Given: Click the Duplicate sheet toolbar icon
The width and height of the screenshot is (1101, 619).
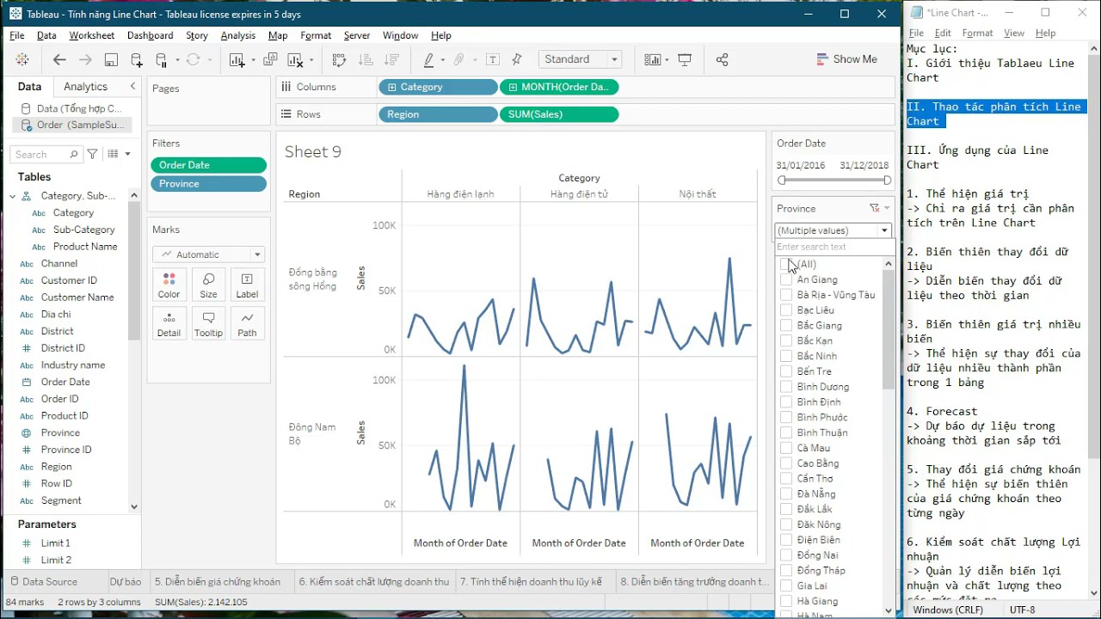Looking at the screenshot, I should [x=270, y=59].
